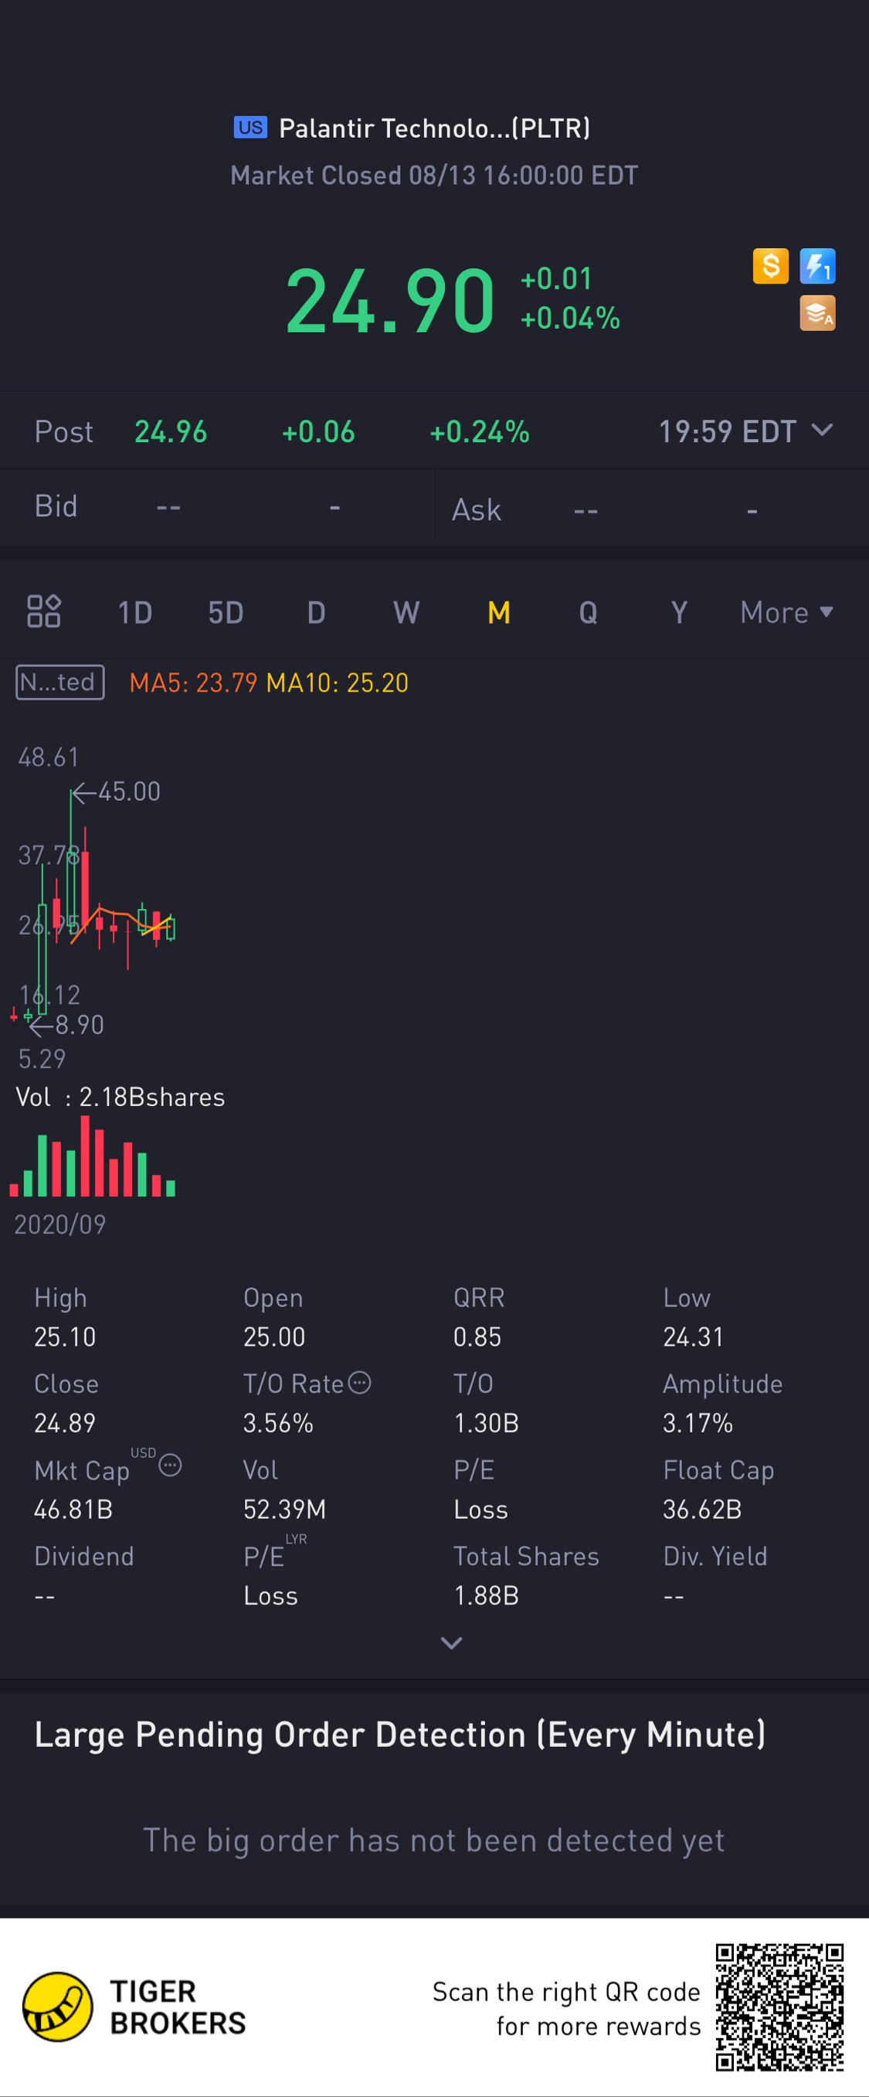Tap the info icon beside Mkt Cap
869x2097 pixels.
pyautogui.click(x=170, y=1466)
